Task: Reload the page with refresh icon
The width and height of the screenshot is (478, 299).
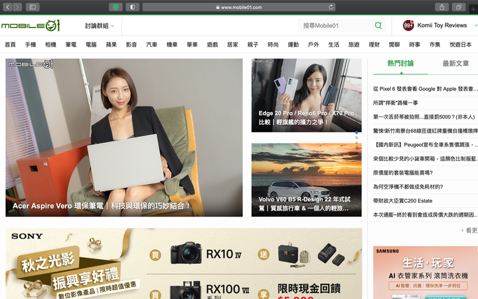Action: point(331,7)
